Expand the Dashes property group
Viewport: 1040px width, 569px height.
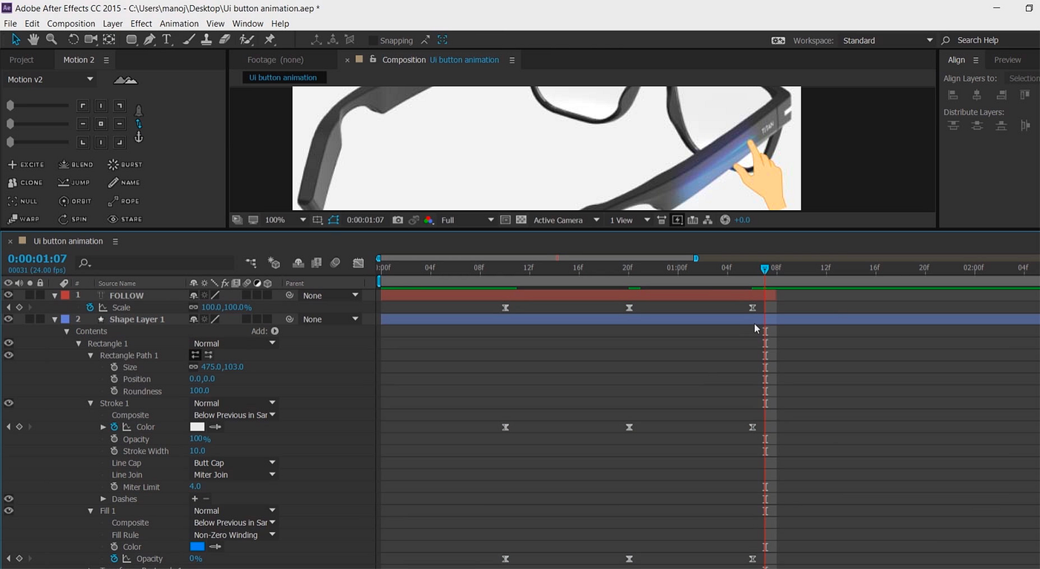(103, 498)
